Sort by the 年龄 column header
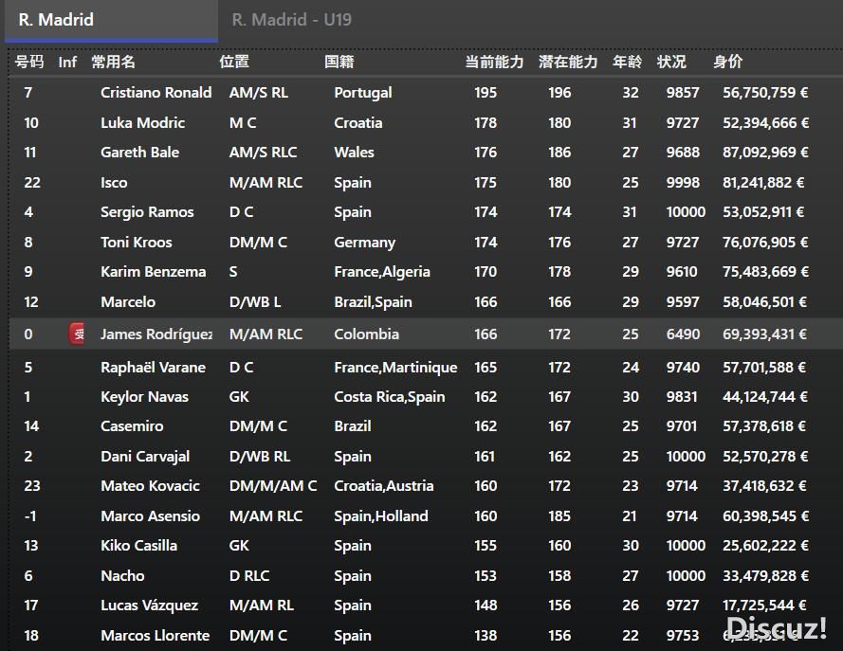This screenshot has width=843, height=651. pos(627,62)
